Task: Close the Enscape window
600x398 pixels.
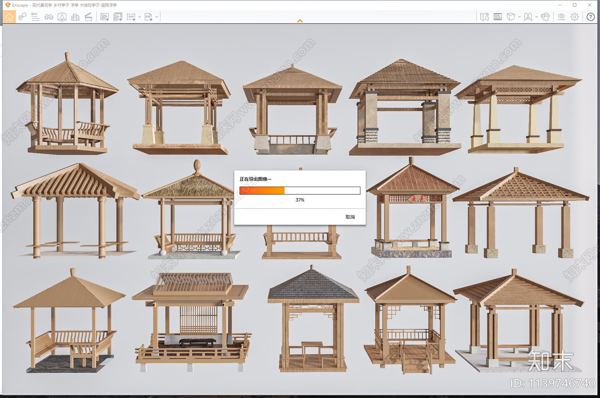Action: coord(590,5)
